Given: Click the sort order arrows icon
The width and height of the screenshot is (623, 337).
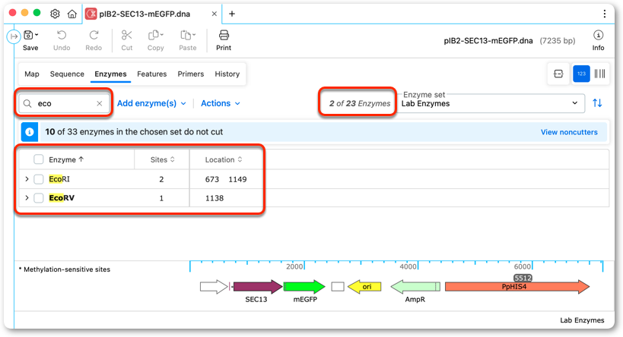Looking at the screenshot, I should click(x=597, y=103).
